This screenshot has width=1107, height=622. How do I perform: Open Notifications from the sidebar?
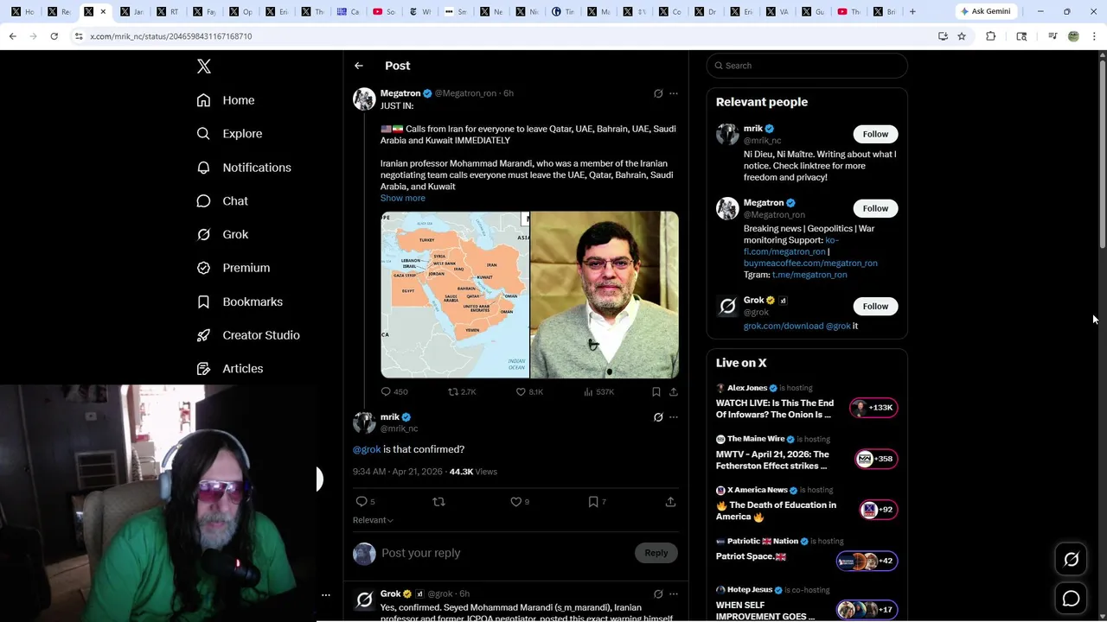(x=244, y=168)
